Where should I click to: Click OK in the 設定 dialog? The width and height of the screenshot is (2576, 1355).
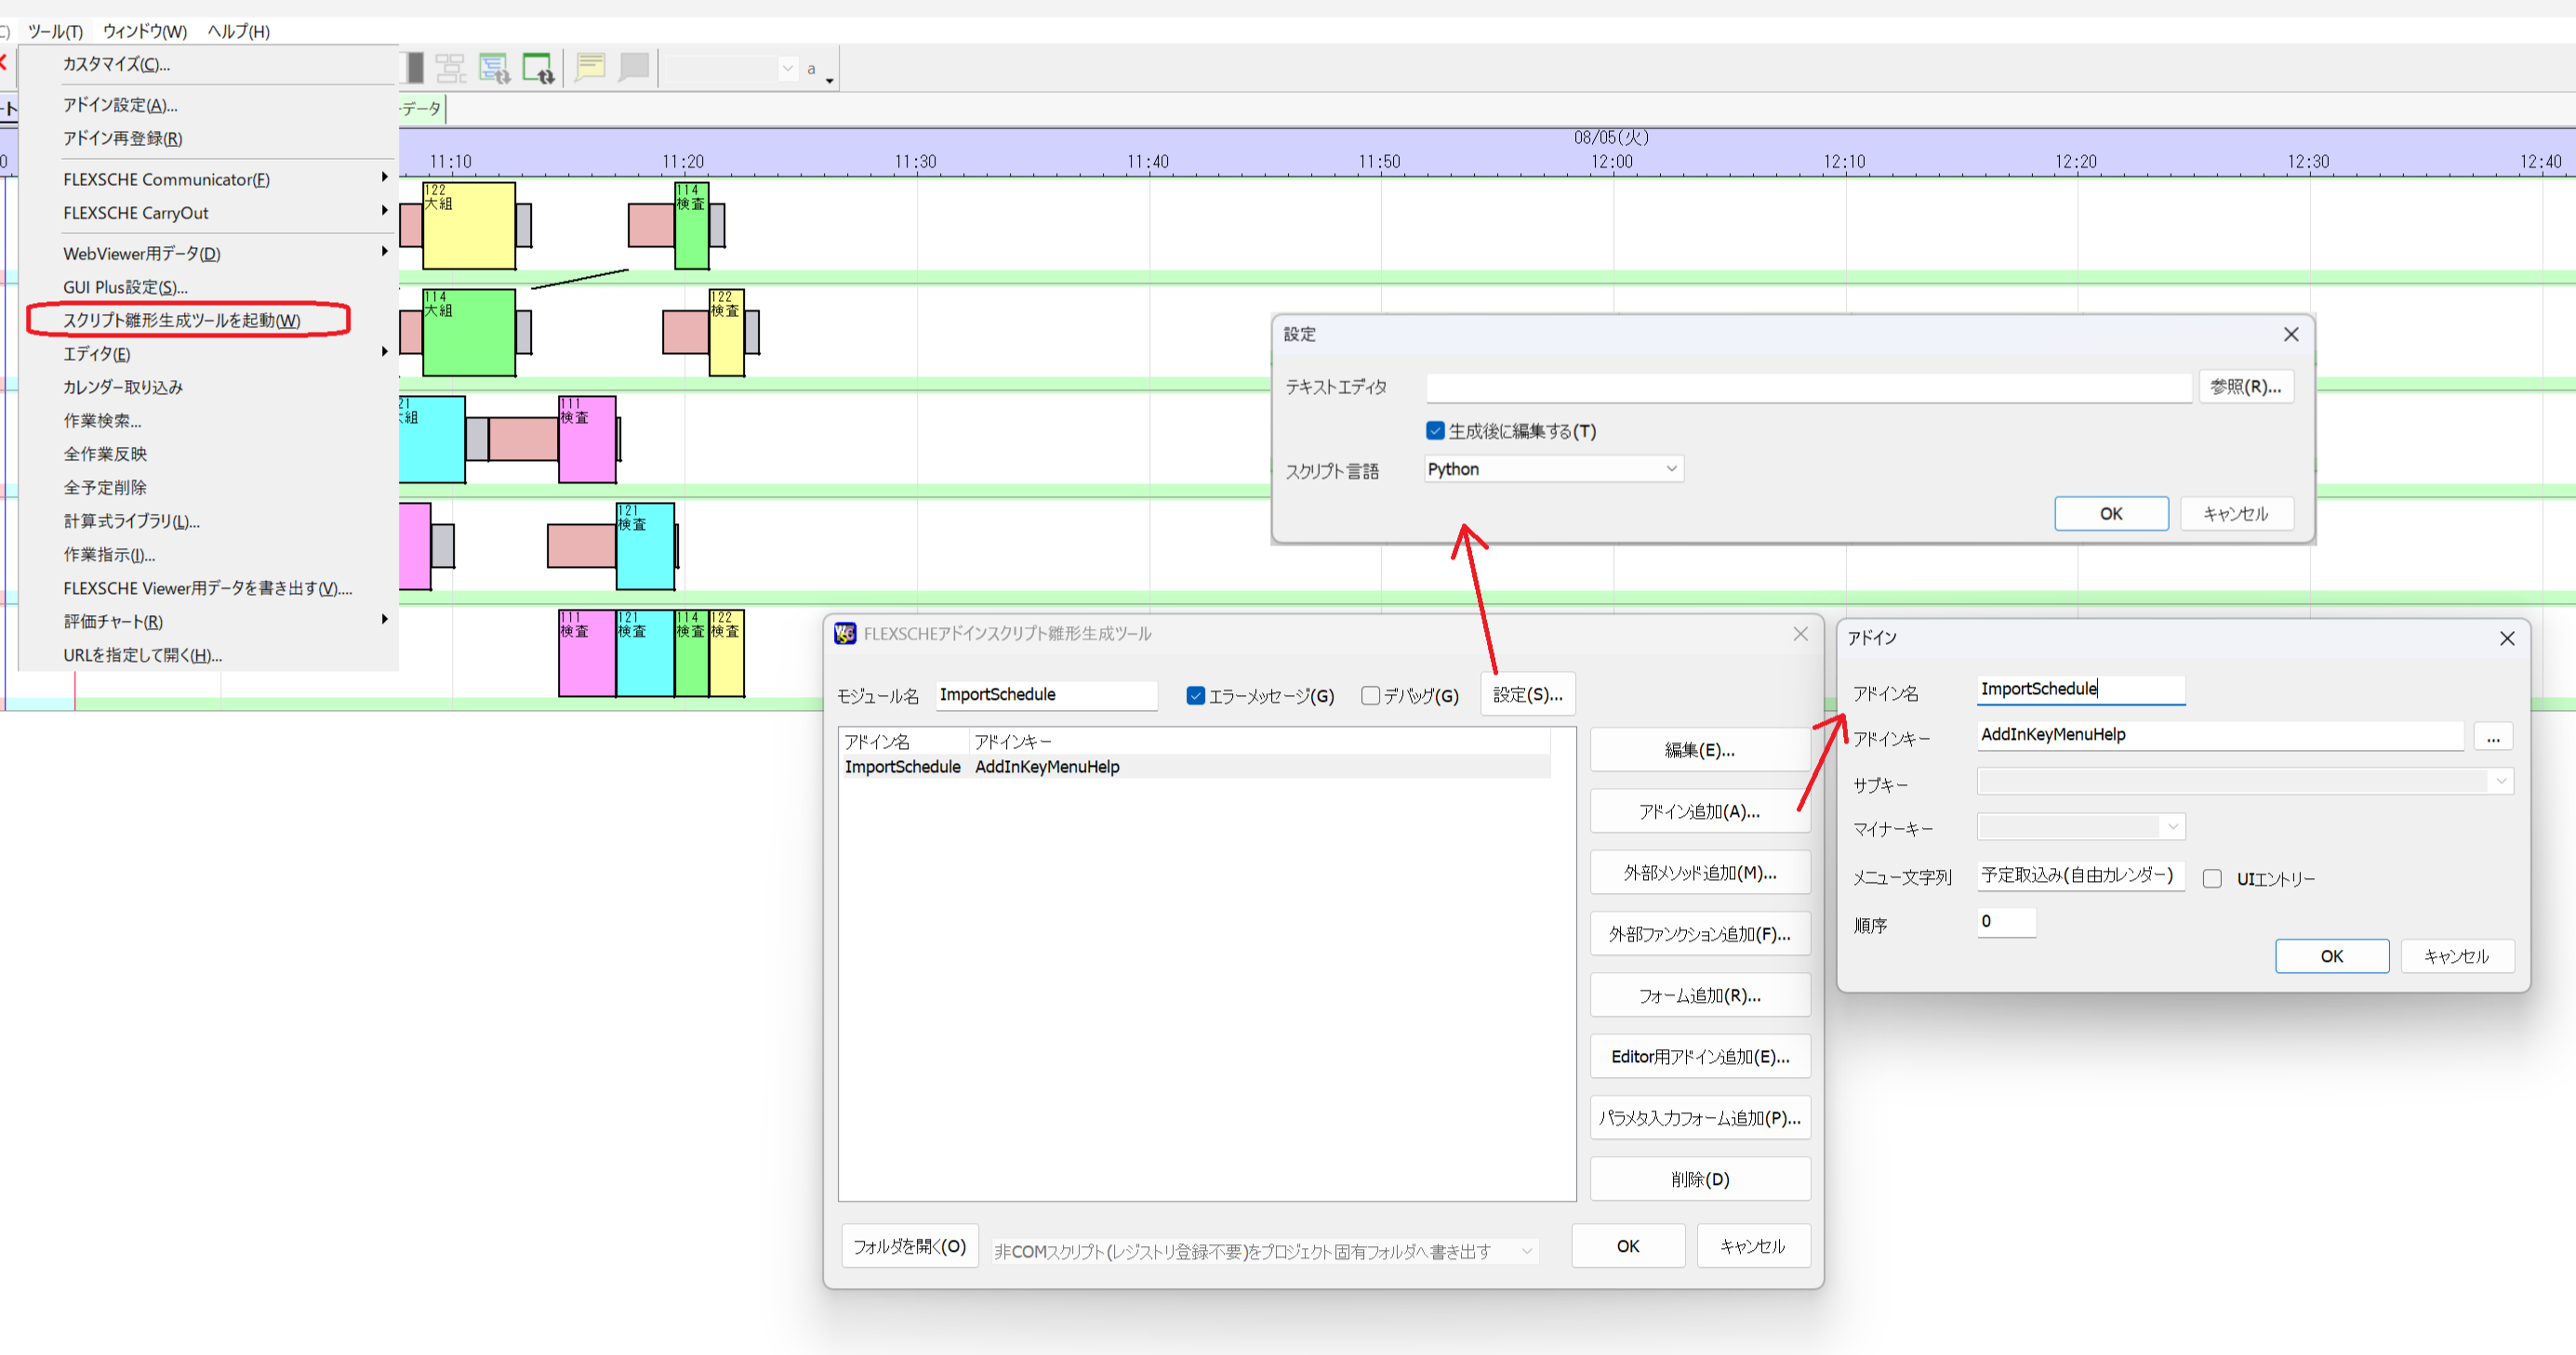[x=2111, y=514]
